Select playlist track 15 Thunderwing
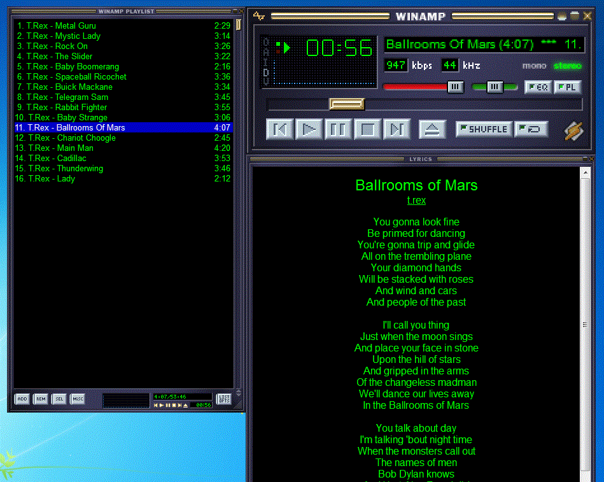The height and width of the screenshot is (482, 604). [x=123, y=168]
